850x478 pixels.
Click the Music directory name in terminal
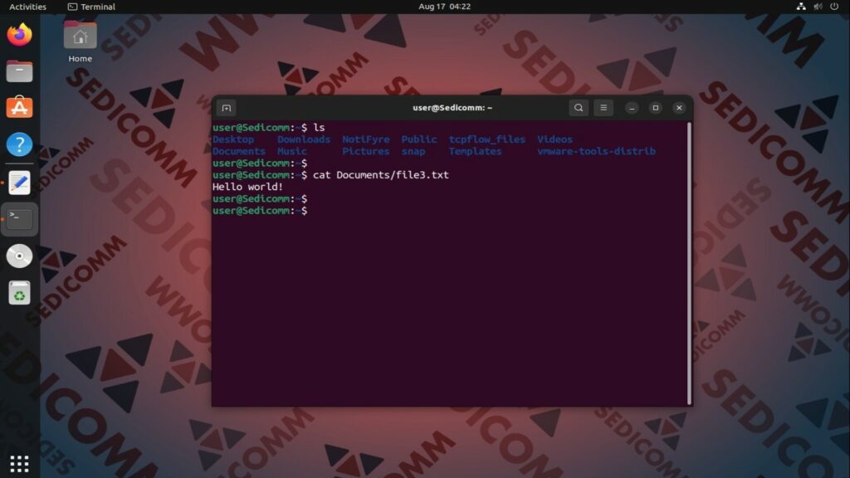tap(291, 151)
